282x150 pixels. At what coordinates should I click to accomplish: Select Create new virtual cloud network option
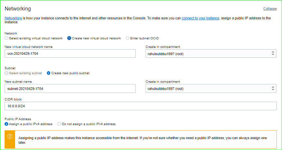click(x=69, y=38)
